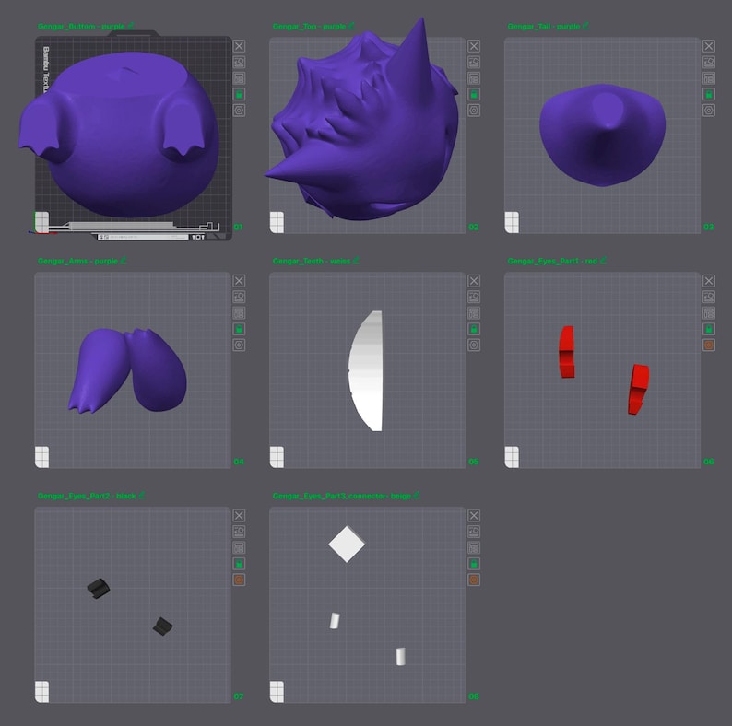Image resolution: width=732 pixels, height=726 pixels.
Task: Arrange objects on Gengar_Top plate
Action: pyautogui.click(x=474, y=78)
